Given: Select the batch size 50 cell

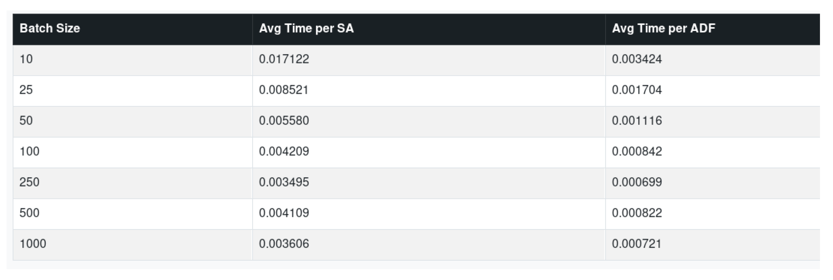Looking at the screenshot, I should pos(26,121).
